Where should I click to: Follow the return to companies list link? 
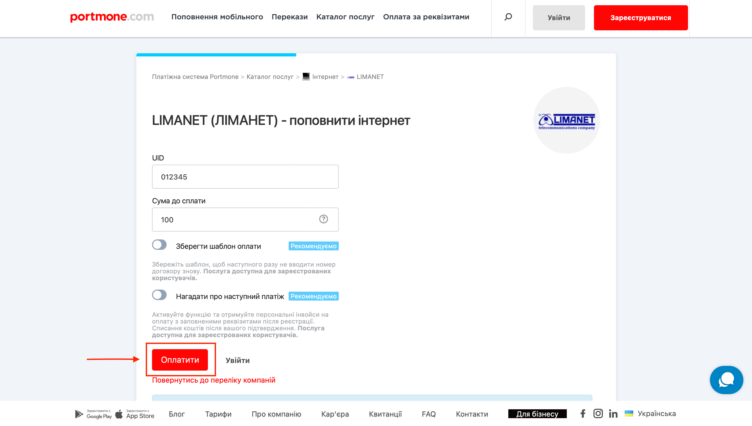[213, 380]
